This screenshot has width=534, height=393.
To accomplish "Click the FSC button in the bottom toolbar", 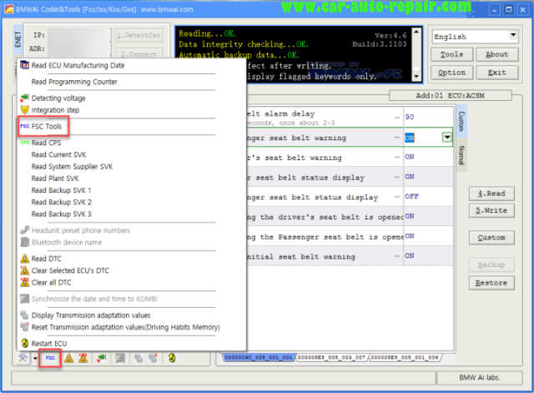I will point(50,358).
